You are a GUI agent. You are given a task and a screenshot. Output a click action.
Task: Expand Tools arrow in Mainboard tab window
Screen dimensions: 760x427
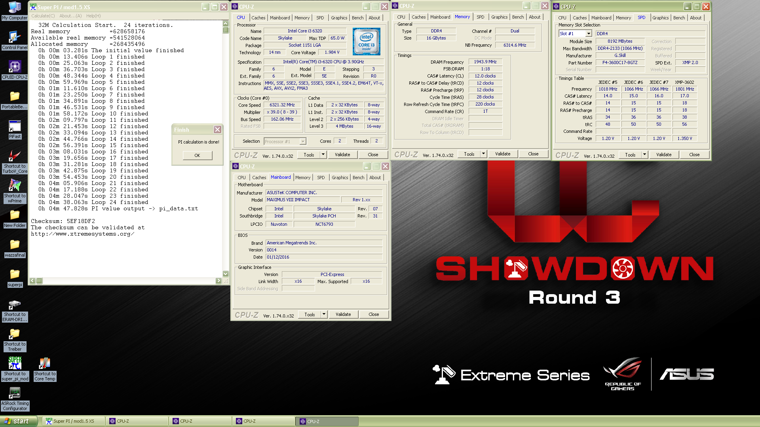(324, 314)
